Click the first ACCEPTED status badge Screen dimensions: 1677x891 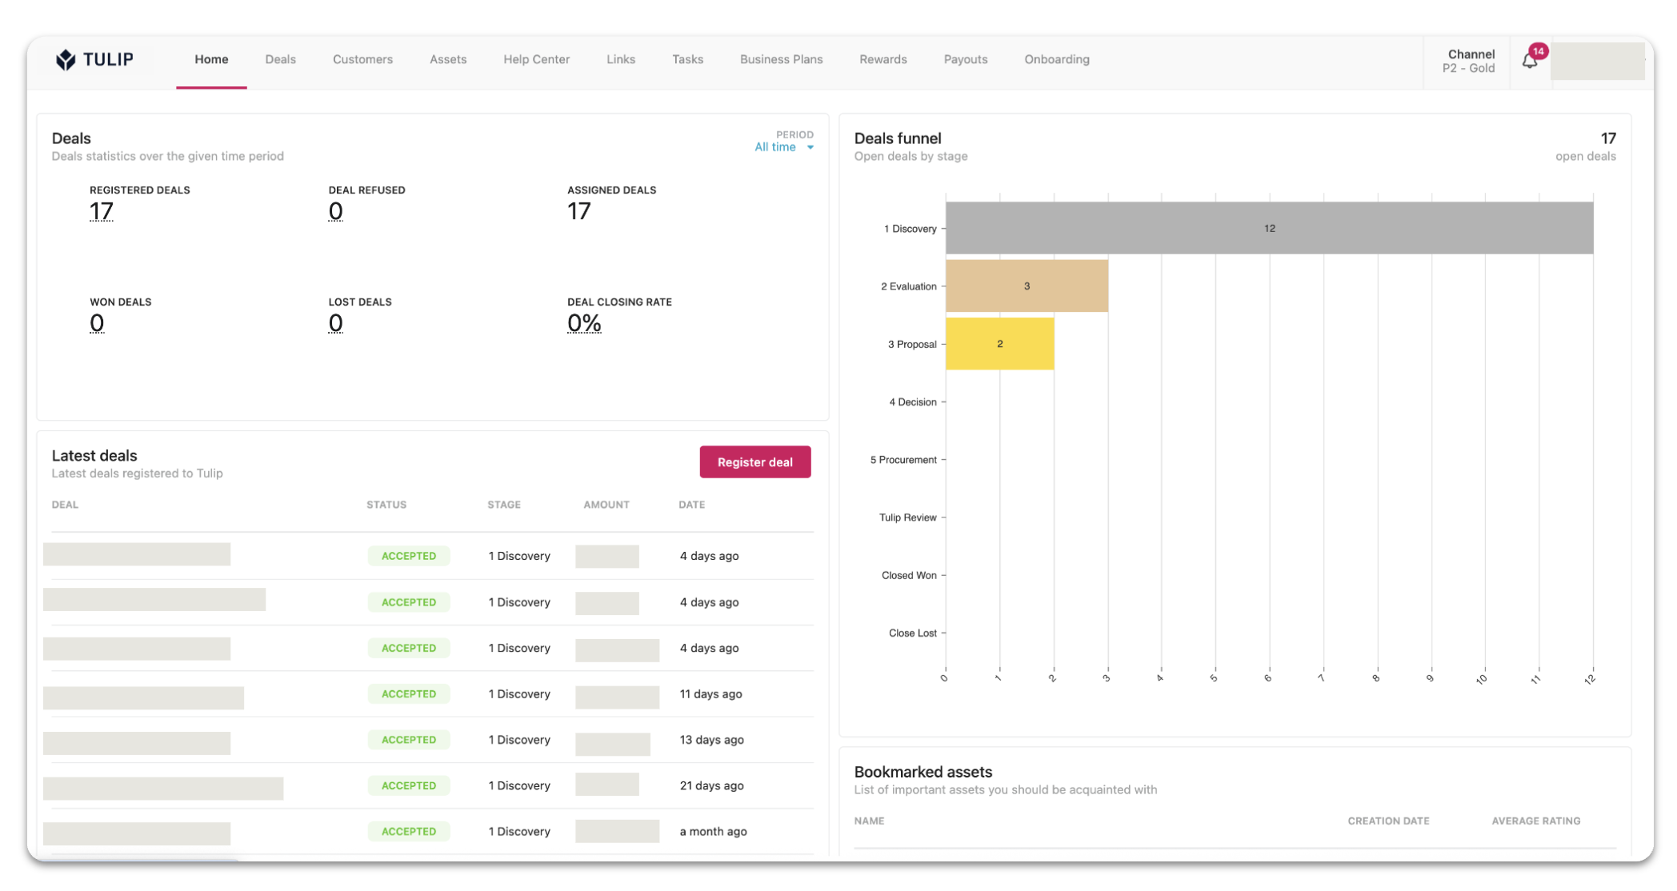click(408, 556)
